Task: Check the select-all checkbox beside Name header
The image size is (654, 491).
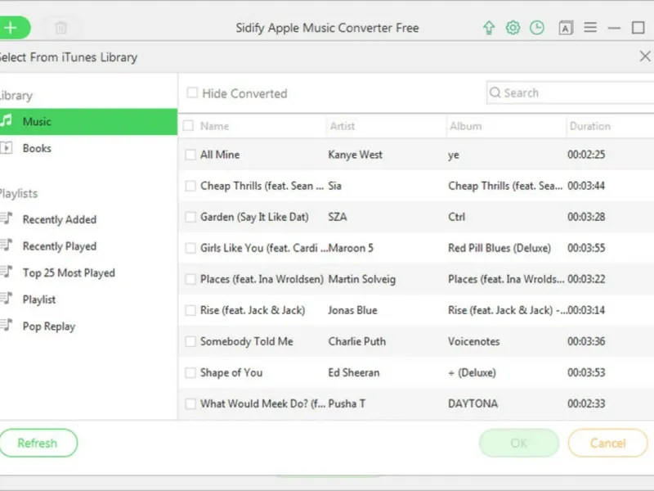Action: coord(189,126)
